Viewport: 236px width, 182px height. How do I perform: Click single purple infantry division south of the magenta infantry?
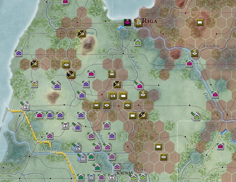click(x=86, y=84)
